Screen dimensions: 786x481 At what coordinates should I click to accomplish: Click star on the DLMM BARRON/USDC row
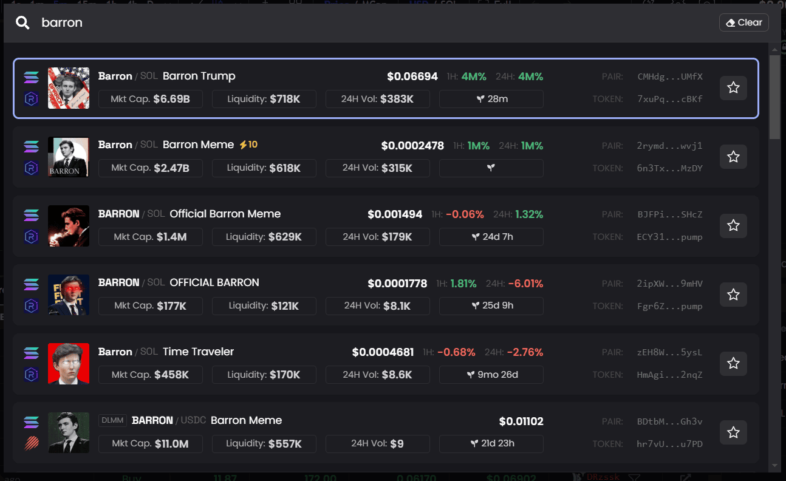(733, 432)
